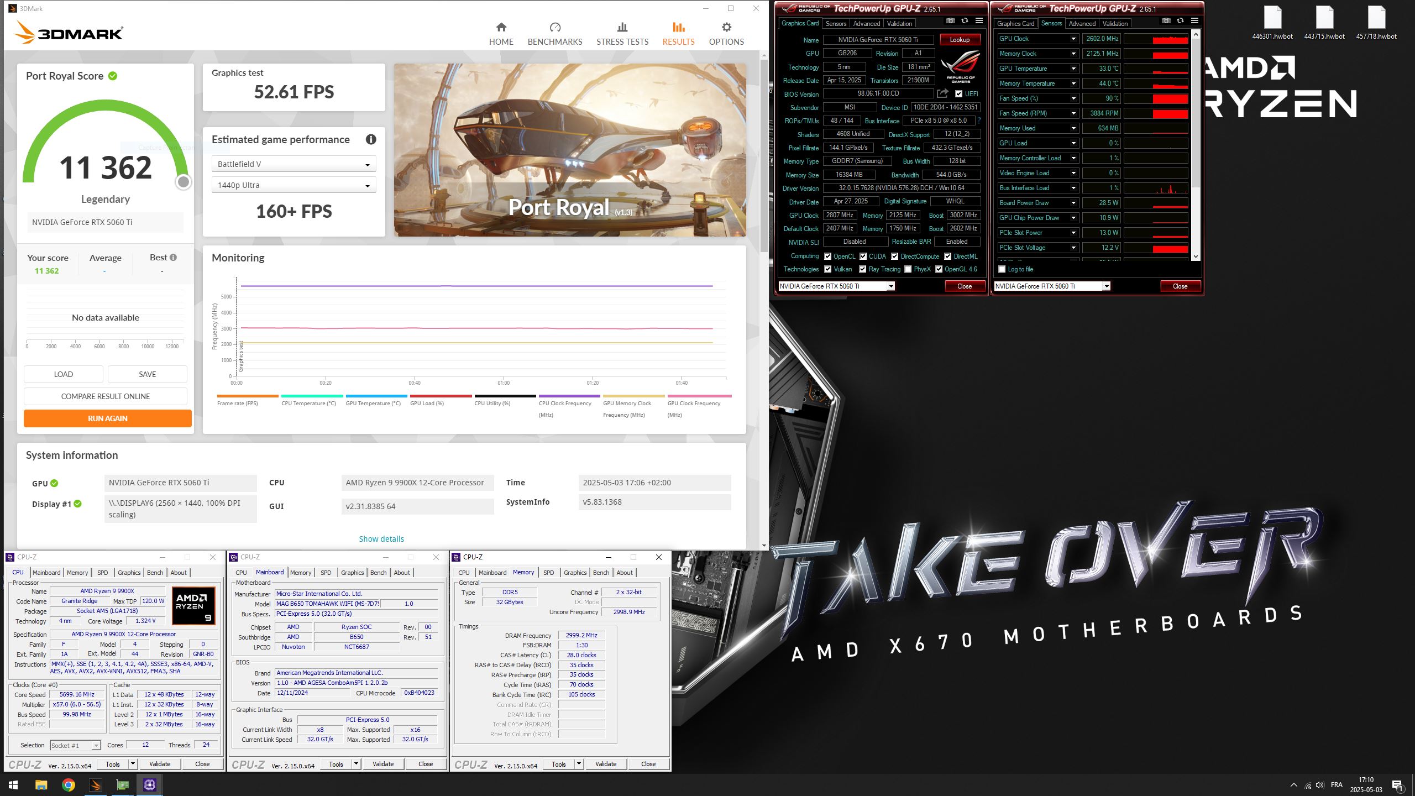Viewport: 1415px width, 796px height.
Task: Toggle the UEFI checkbox in GPU-Z
Action: point(958,94)
